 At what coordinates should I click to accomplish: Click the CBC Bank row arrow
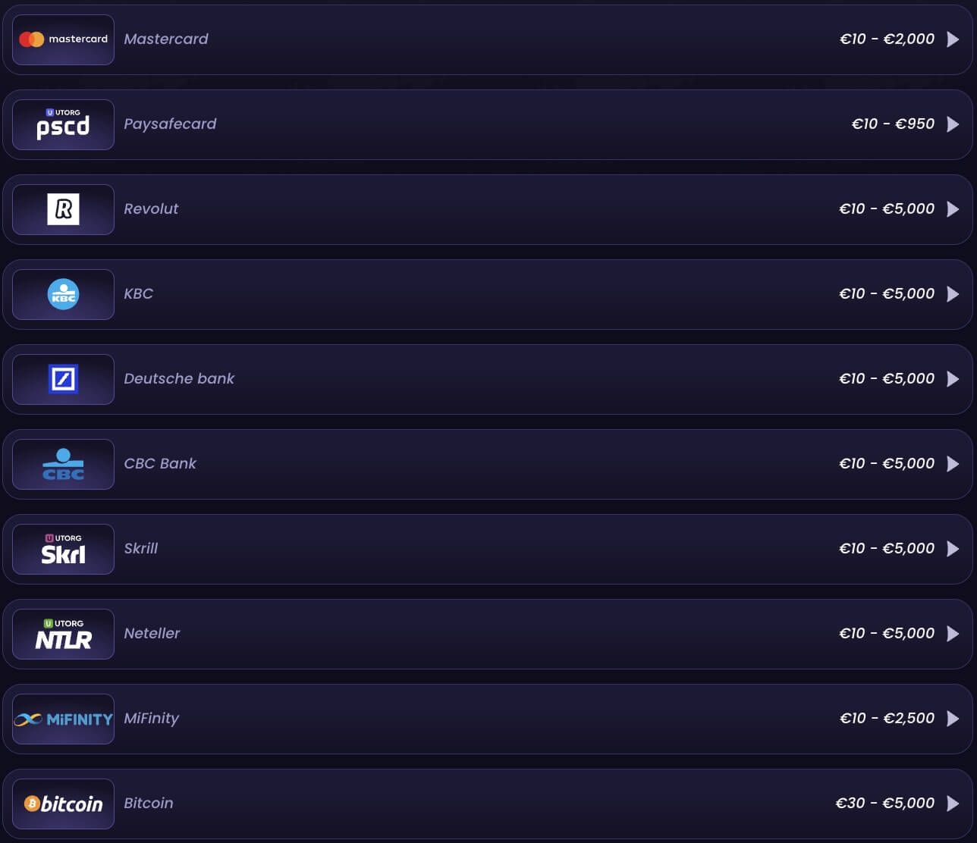click(953, 464)
